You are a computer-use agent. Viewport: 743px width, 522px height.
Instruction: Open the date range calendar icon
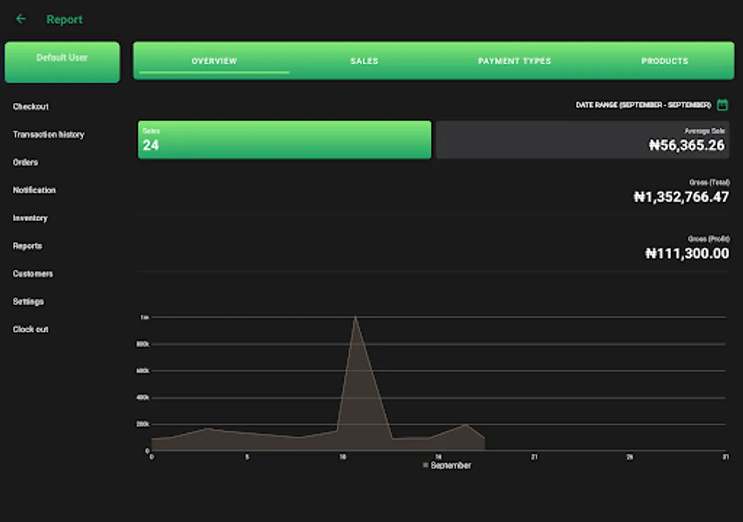click(x=722, y=105)
